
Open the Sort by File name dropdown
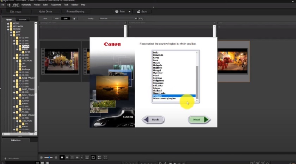(x=118, y=19)
